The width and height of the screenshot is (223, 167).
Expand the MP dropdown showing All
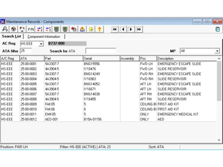217,51
